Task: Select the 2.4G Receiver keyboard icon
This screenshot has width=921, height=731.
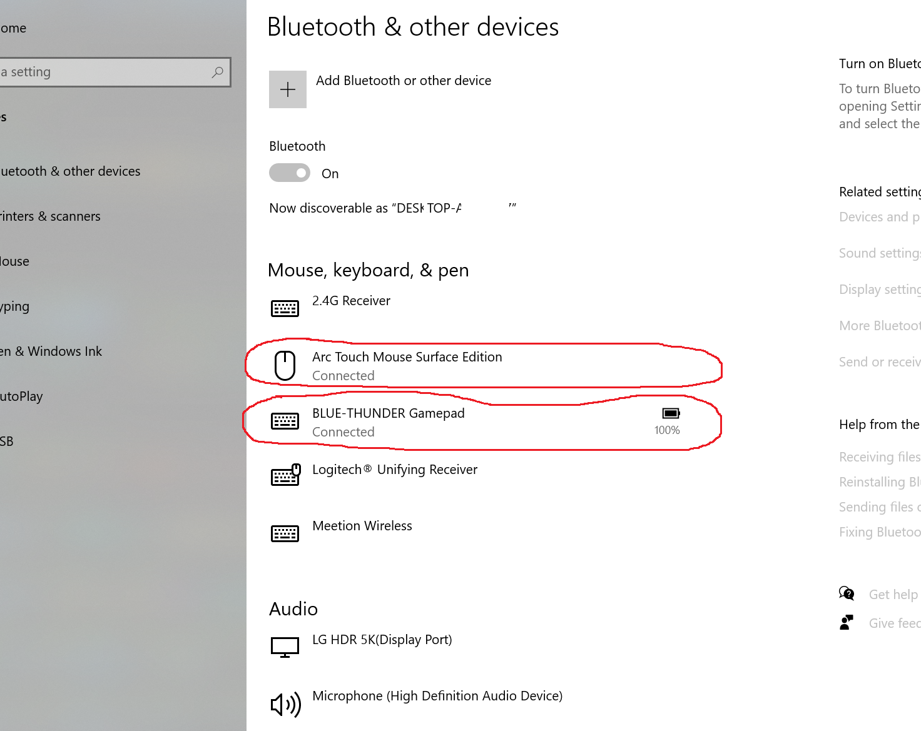Action: [285, 308]
